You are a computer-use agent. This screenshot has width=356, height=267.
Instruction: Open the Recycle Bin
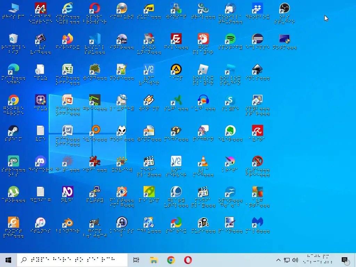tap(13, 39)
